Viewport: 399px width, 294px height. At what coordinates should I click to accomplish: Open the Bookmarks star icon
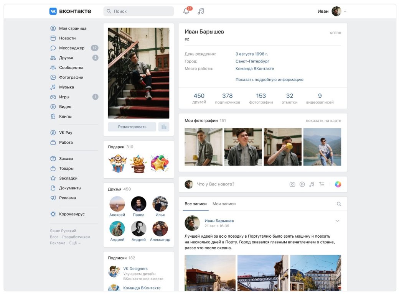click(53, 178)
